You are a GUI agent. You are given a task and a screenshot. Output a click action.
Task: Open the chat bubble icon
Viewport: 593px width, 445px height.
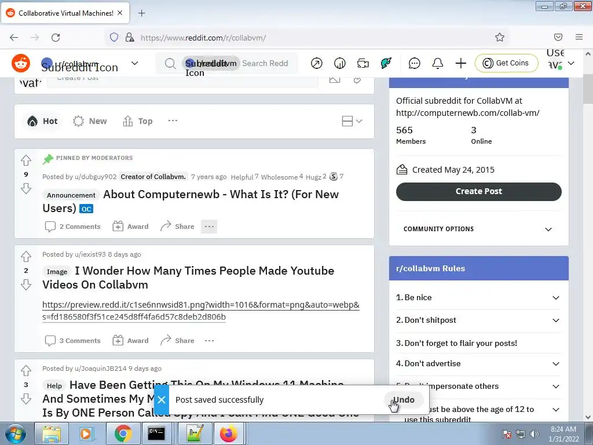point(415,63)
